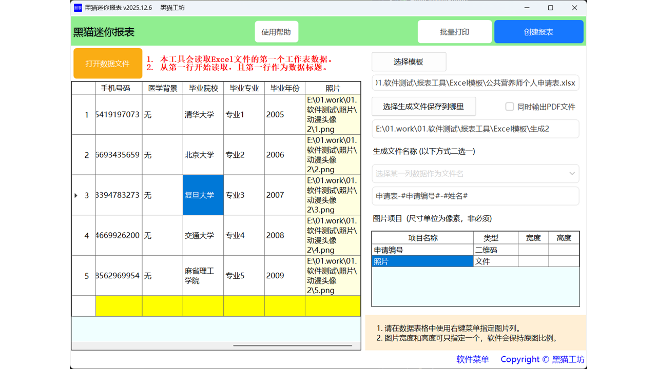Click the Excel template path field

coord(475,83)
